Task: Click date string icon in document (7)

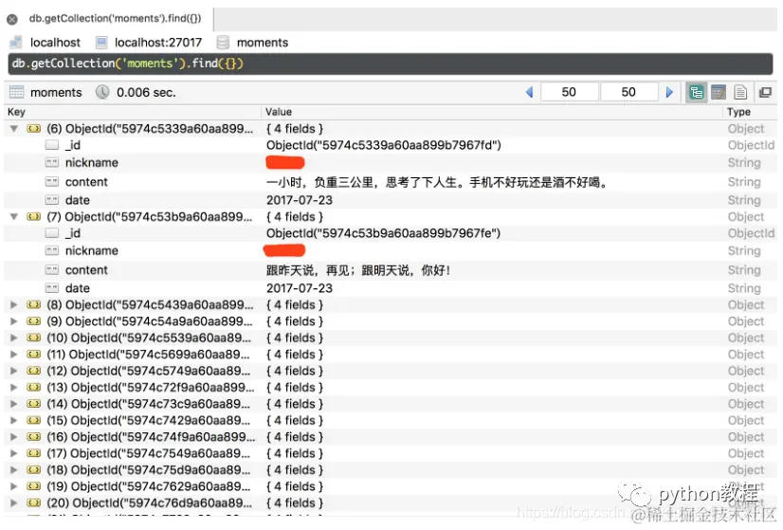Action: pos(52,287)
